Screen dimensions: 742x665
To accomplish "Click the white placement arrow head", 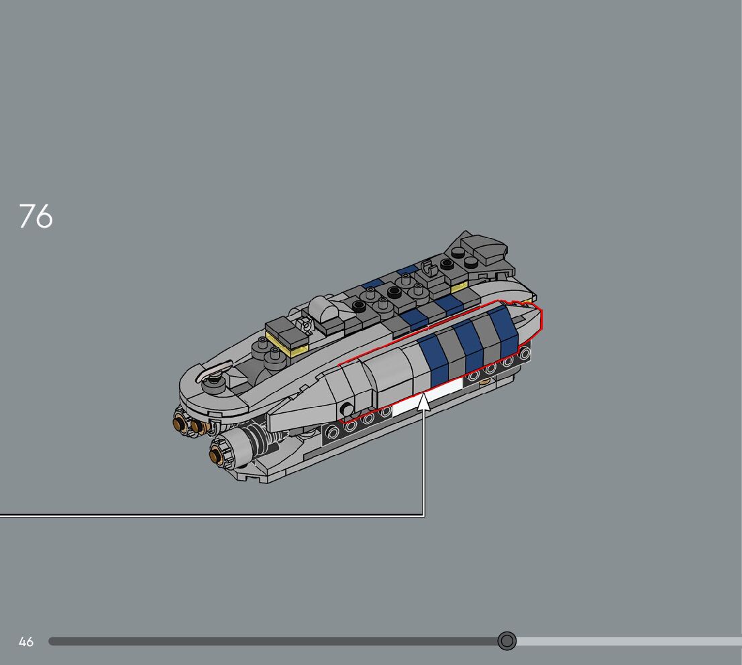I will pos(423,402).
